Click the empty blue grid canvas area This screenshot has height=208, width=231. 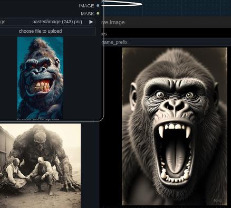pos(186,8)
